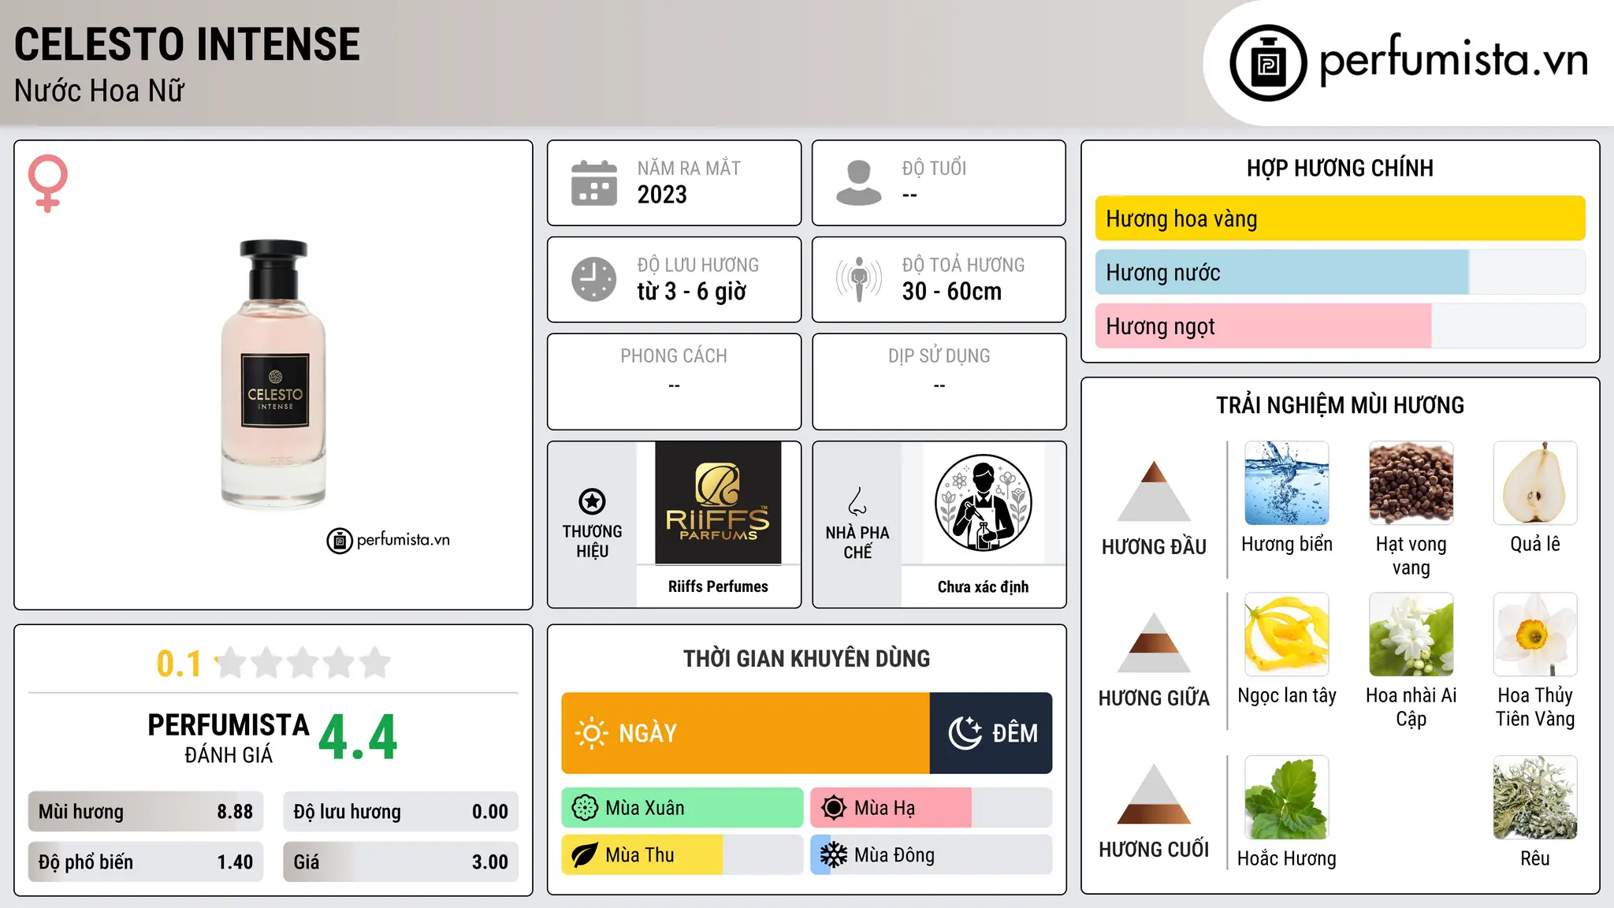Viewport: 1614px width, 908px height.
Task: Click the sun icon next to Ngày
Action: (x=592, y=733)
